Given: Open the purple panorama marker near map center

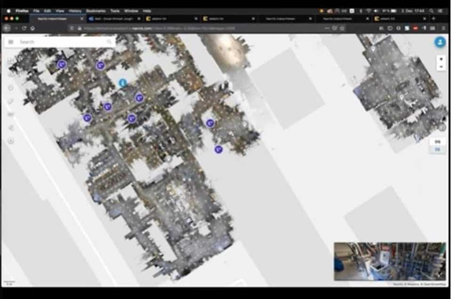Looking at the screenshot, I should point(138,97).
